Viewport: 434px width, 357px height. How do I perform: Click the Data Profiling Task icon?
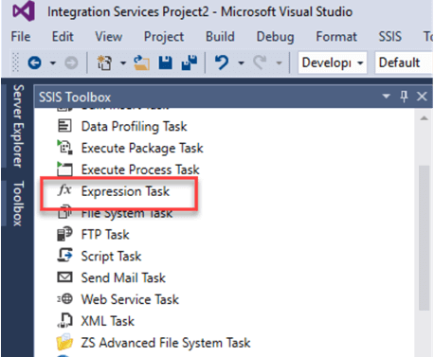64,126
